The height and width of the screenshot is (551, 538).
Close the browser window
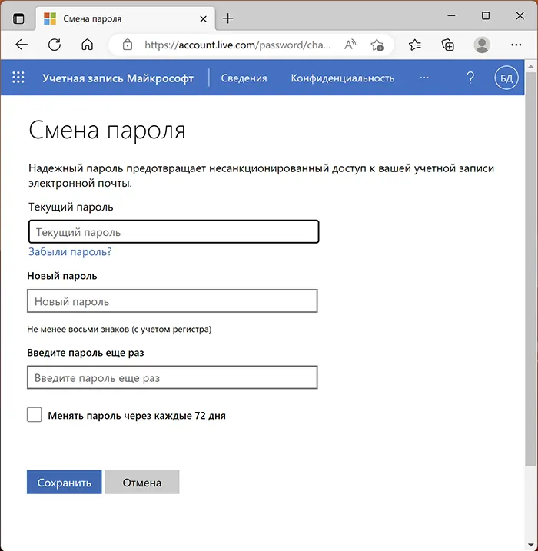pos(520,16)
